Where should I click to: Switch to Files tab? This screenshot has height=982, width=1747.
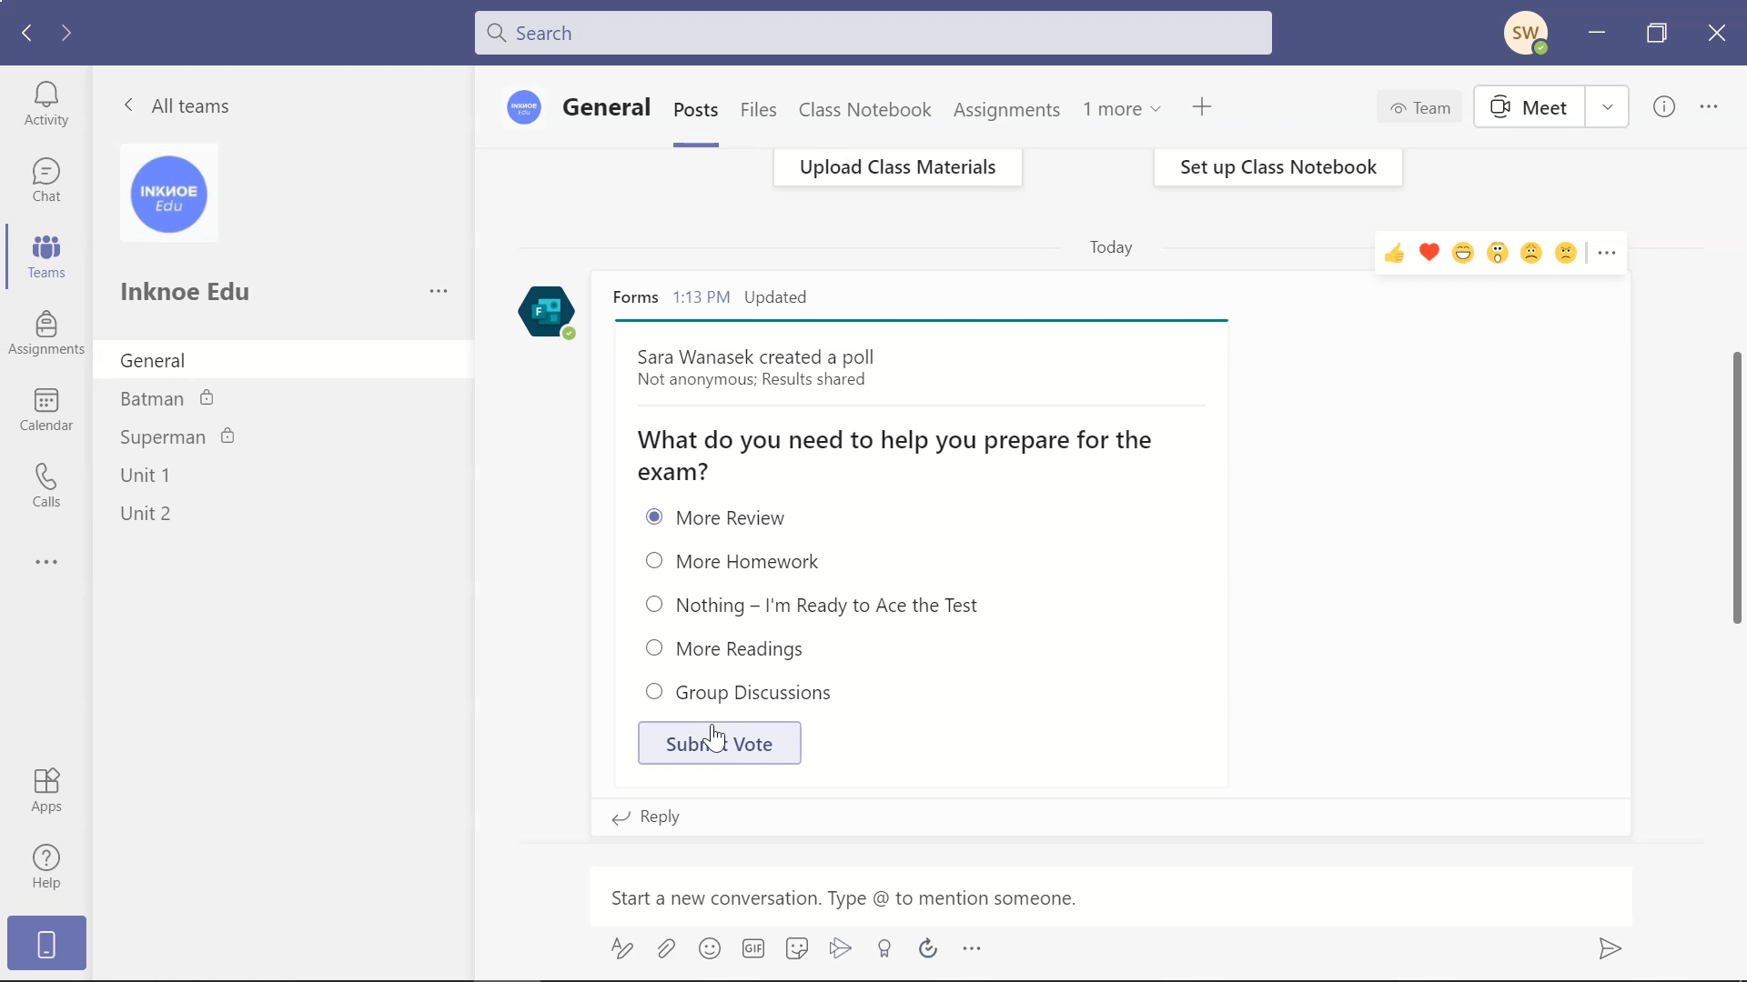tap(757, 108)
